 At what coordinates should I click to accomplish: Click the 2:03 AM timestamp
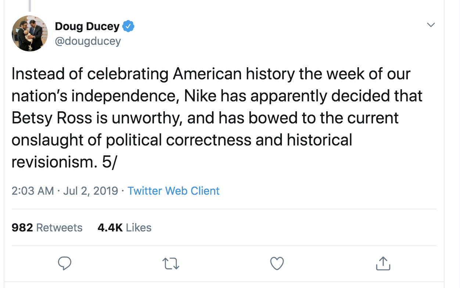click(33, 191)
